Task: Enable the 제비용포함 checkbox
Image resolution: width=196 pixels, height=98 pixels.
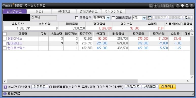Action: pos(113,18)
